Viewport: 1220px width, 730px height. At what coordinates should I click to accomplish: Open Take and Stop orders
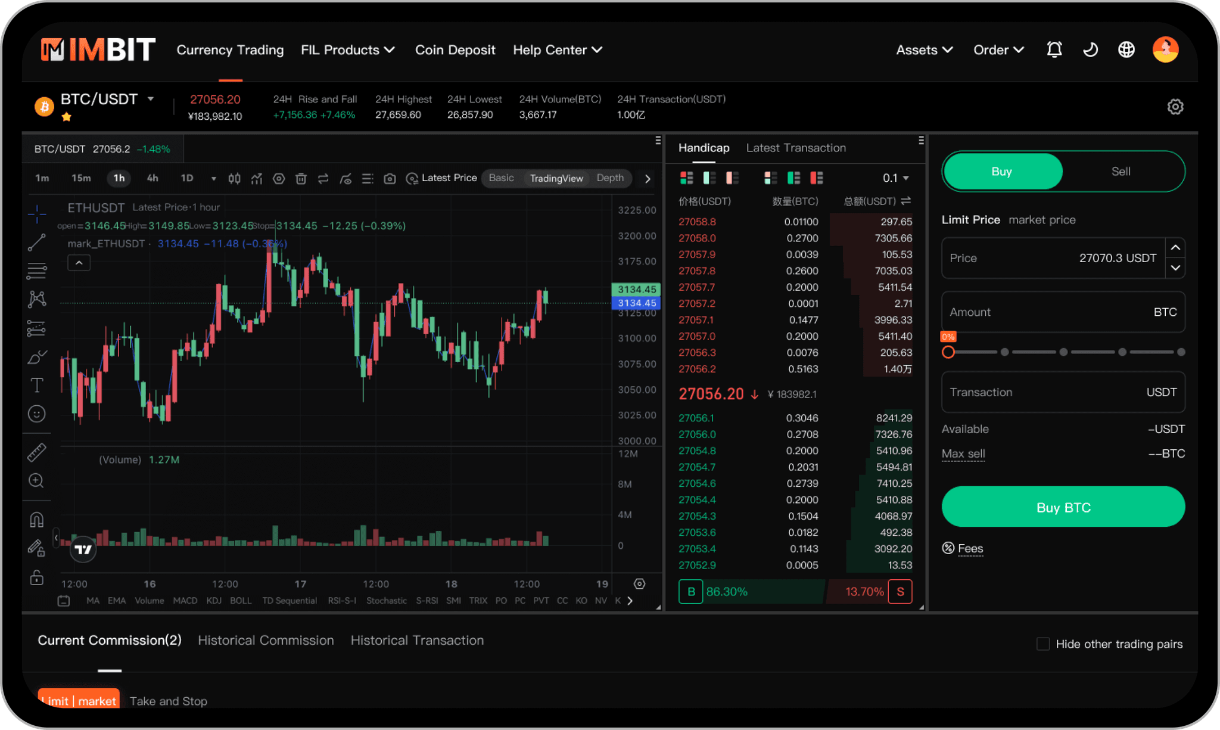tap(169, 701)
